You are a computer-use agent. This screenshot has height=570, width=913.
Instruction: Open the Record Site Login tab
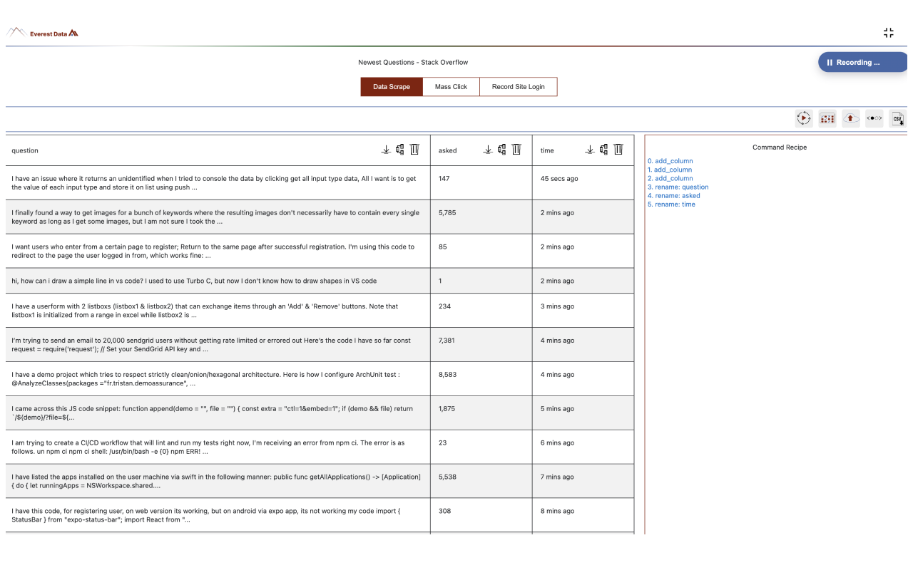(x=519, y=86)
